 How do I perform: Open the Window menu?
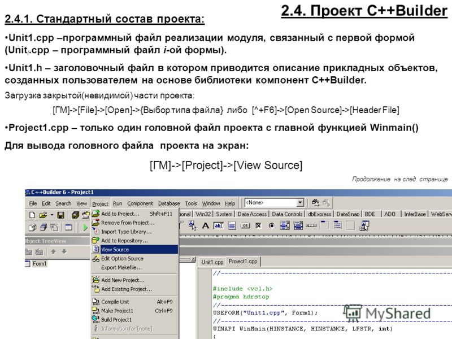point(211,203)
